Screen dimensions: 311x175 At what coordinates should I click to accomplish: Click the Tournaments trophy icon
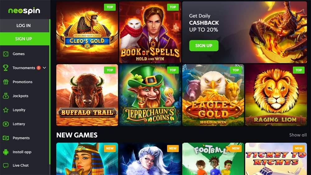point(6,68)
